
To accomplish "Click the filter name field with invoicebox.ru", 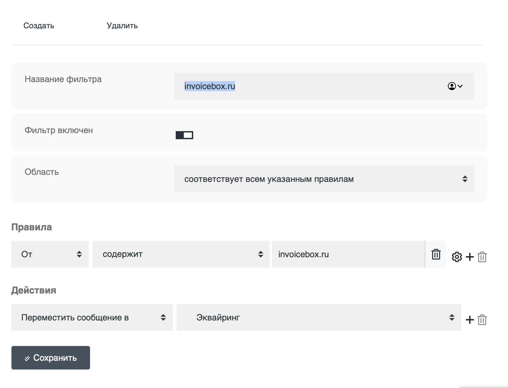I will [x=302, y=86].
